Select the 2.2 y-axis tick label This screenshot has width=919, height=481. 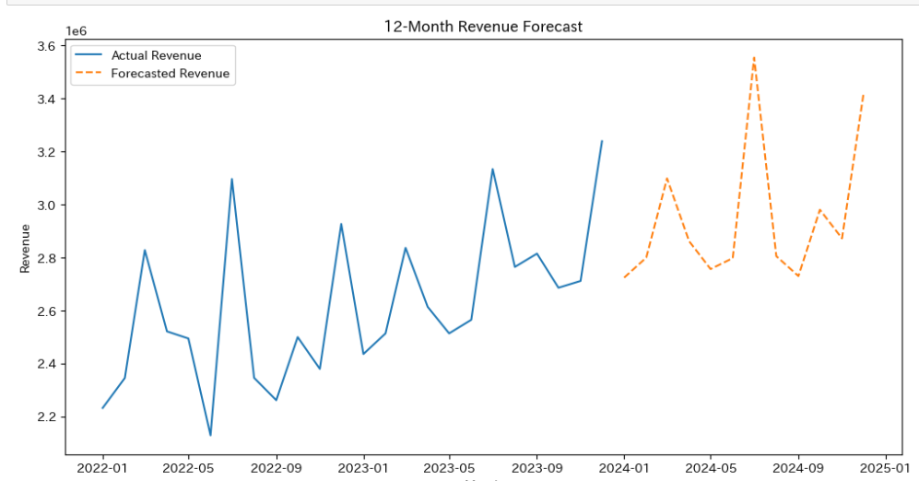click(x=46, y=417)
